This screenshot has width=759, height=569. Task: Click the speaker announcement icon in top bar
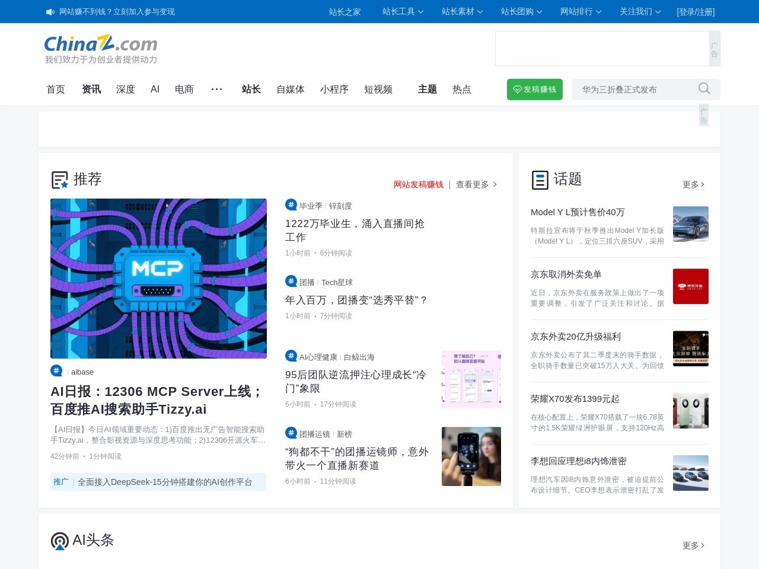(50, 12)
